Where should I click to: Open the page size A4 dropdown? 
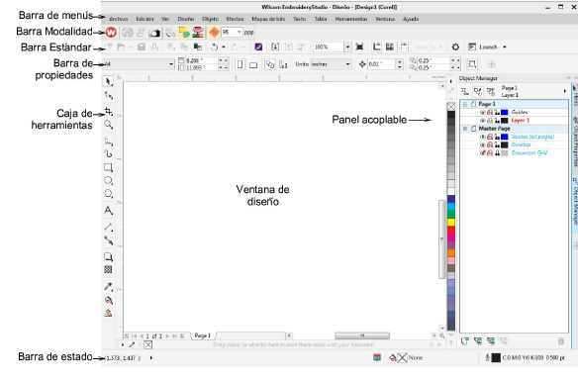pyautogui.click(x=171, y=64)
